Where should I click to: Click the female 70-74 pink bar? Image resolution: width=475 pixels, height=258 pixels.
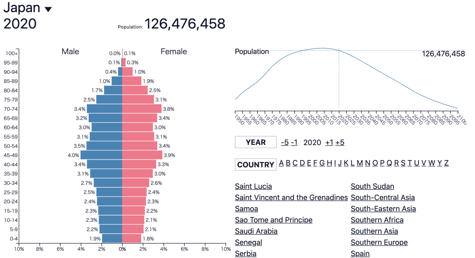click(142, 109)
